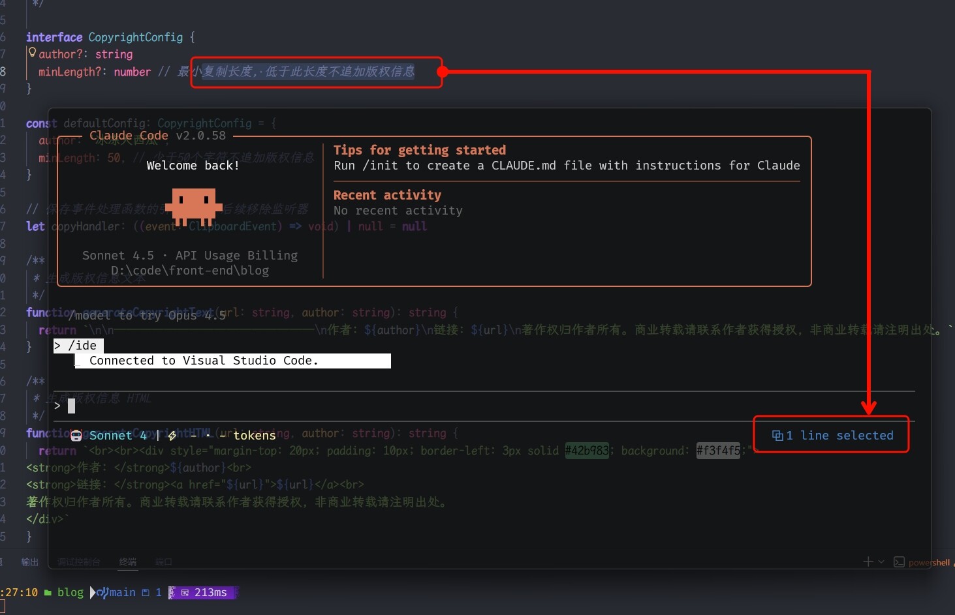Open the 端口 panel tab
Image resolution: width=955 pixels, height=615 pixels.
click(x=164, y=562)
